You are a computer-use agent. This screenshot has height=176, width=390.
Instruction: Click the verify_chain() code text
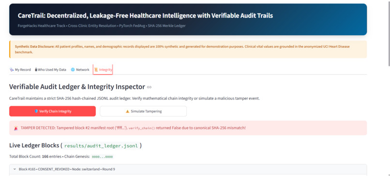141,128
